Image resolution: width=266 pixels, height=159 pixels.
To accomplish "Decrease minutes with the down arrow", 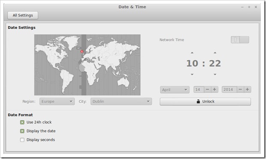I will pos(215,74).
